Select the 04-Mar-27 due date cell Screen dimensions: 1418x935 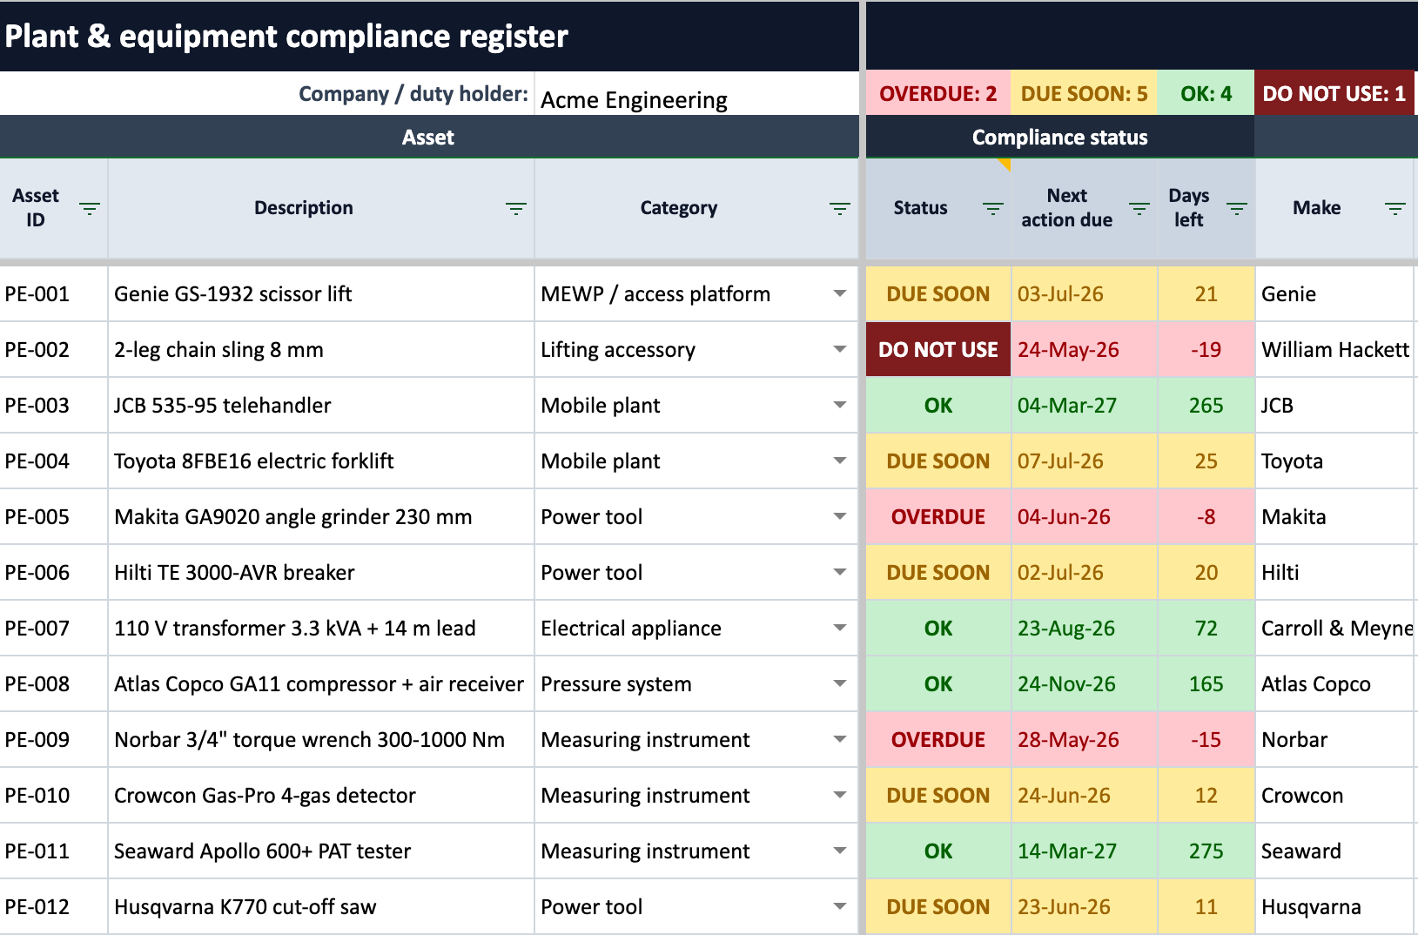click(x=1085, y=406)
